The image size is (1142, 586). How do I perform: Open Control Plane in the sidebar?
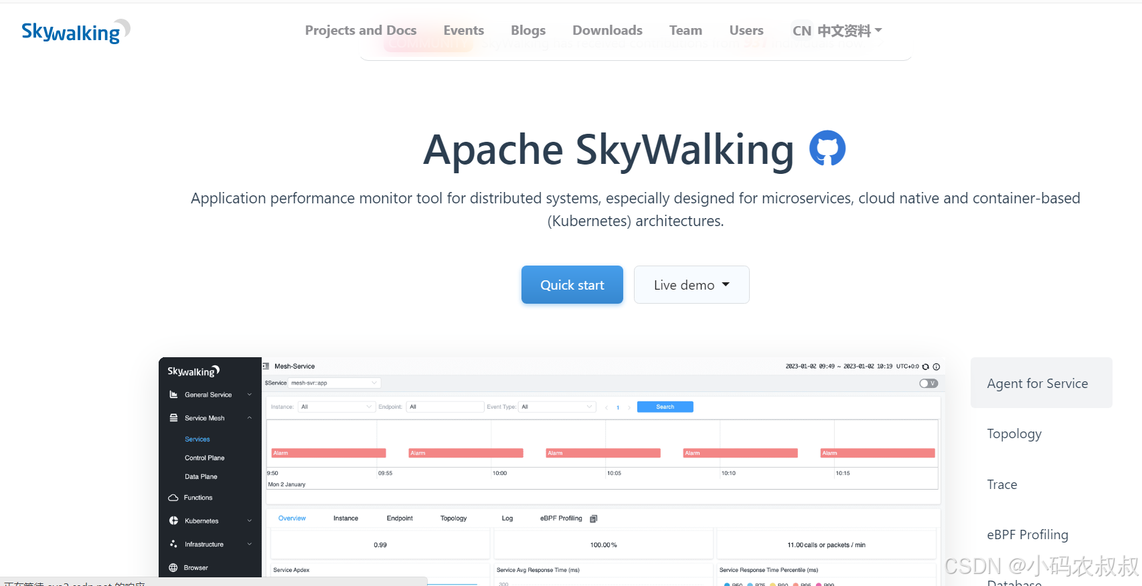pyautogui.click(x=205, y=458)
